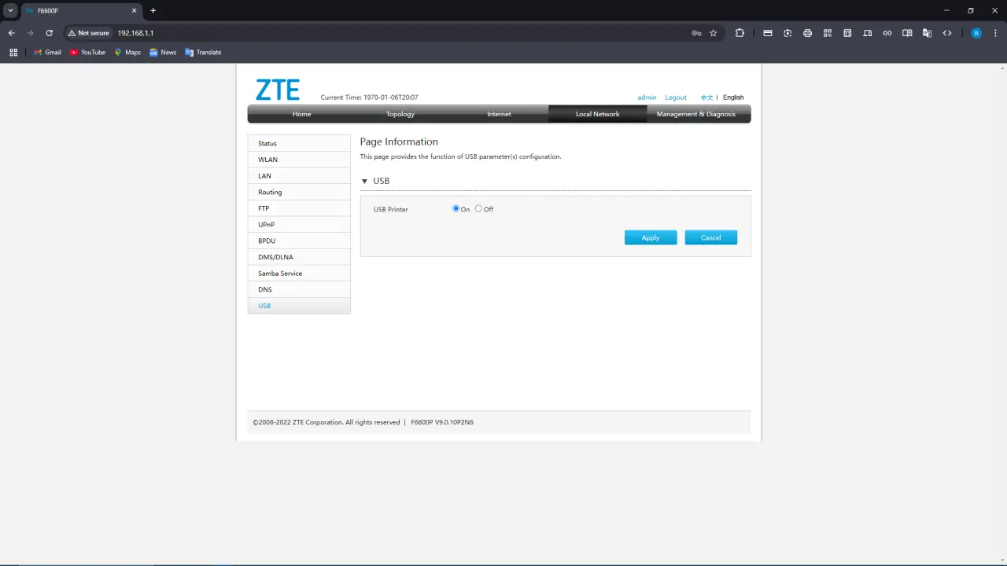Click the page layout toolbar icon

coord(847,33)
